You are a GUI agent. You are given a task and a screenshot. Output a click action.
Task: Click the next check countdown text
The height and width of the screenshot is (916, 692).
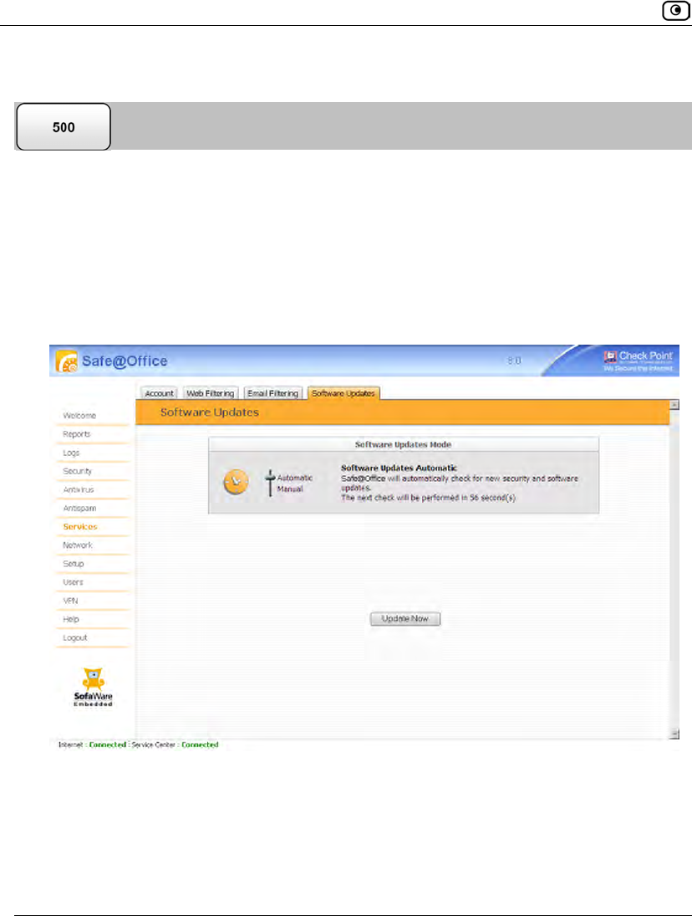(428, 498)
